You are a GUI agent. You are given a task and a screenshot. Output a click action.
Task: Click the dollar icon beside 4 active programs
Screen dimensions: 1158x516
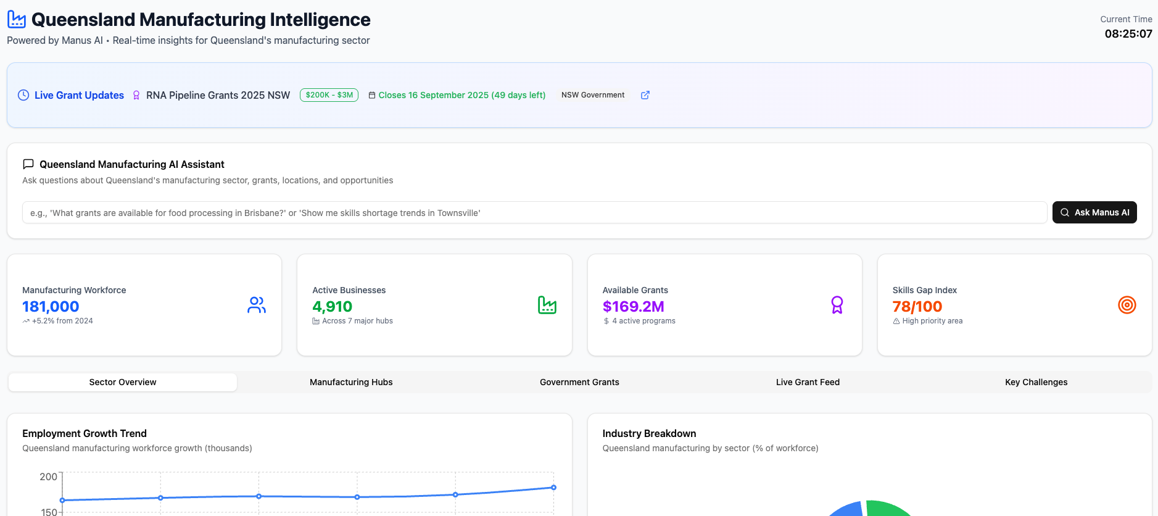(606, 321)
